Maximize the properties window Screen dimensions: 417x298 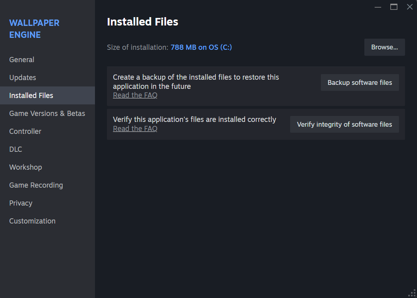pyautogui.click(x=393, y=7)
